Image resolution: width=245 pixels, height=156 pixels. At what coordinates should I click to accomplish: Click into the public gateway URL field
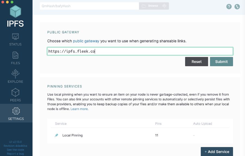(140, 51)
